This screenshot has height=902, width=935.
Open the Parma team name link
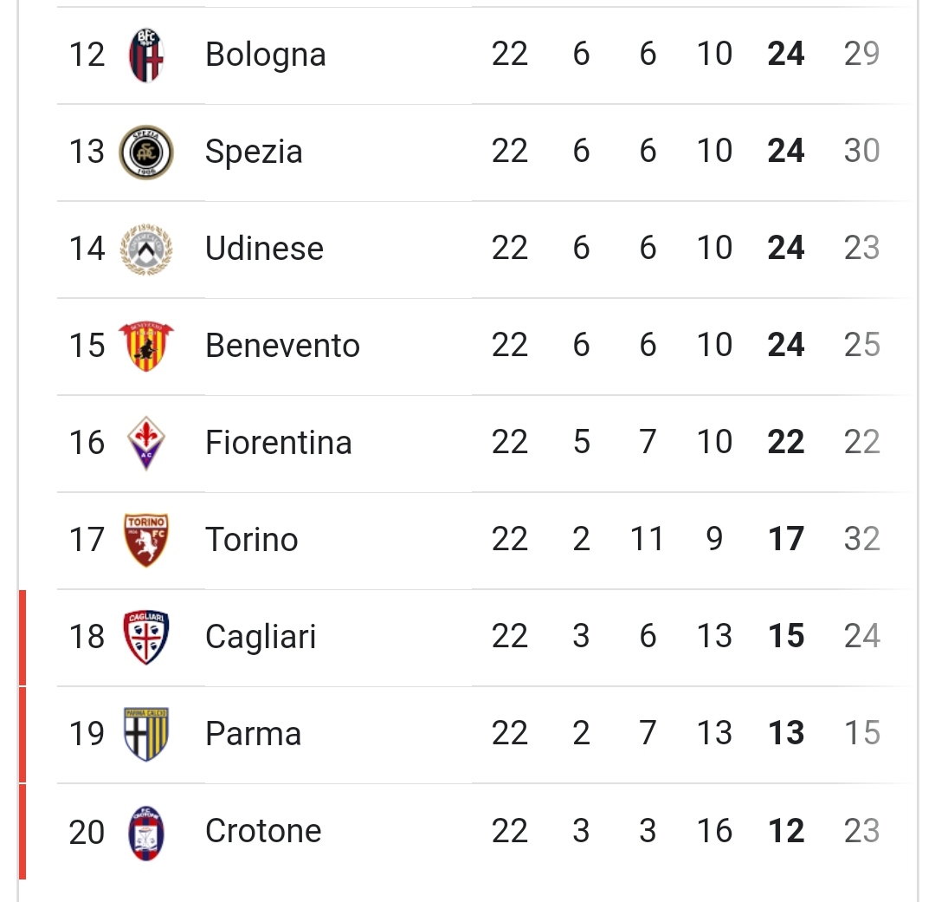(x=253, y=734)
